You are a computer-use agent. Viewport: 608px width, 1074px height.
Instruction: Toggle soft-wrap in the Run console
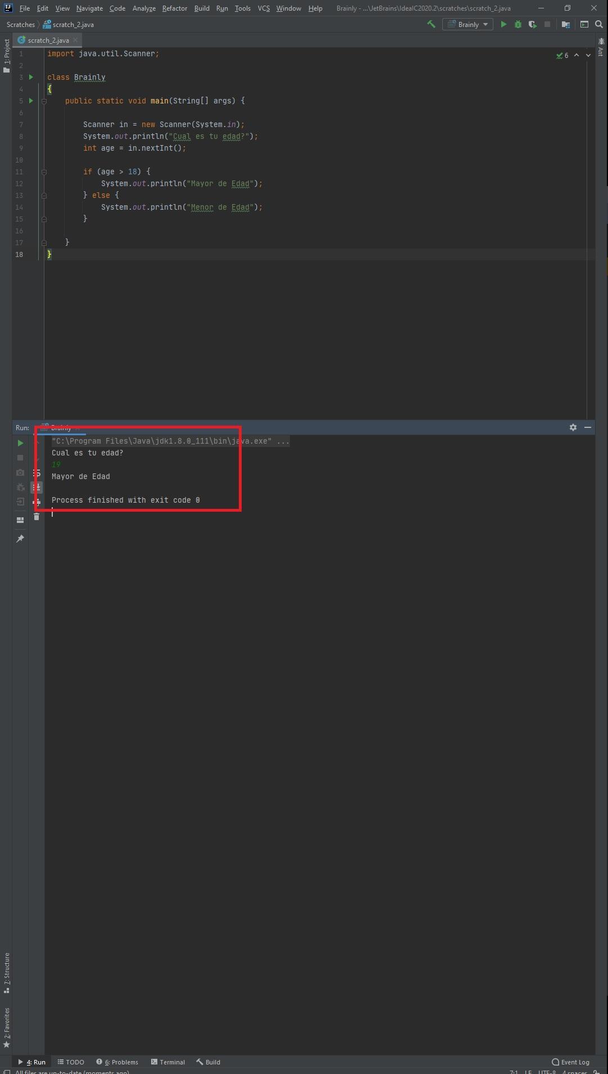pos(37,473)
